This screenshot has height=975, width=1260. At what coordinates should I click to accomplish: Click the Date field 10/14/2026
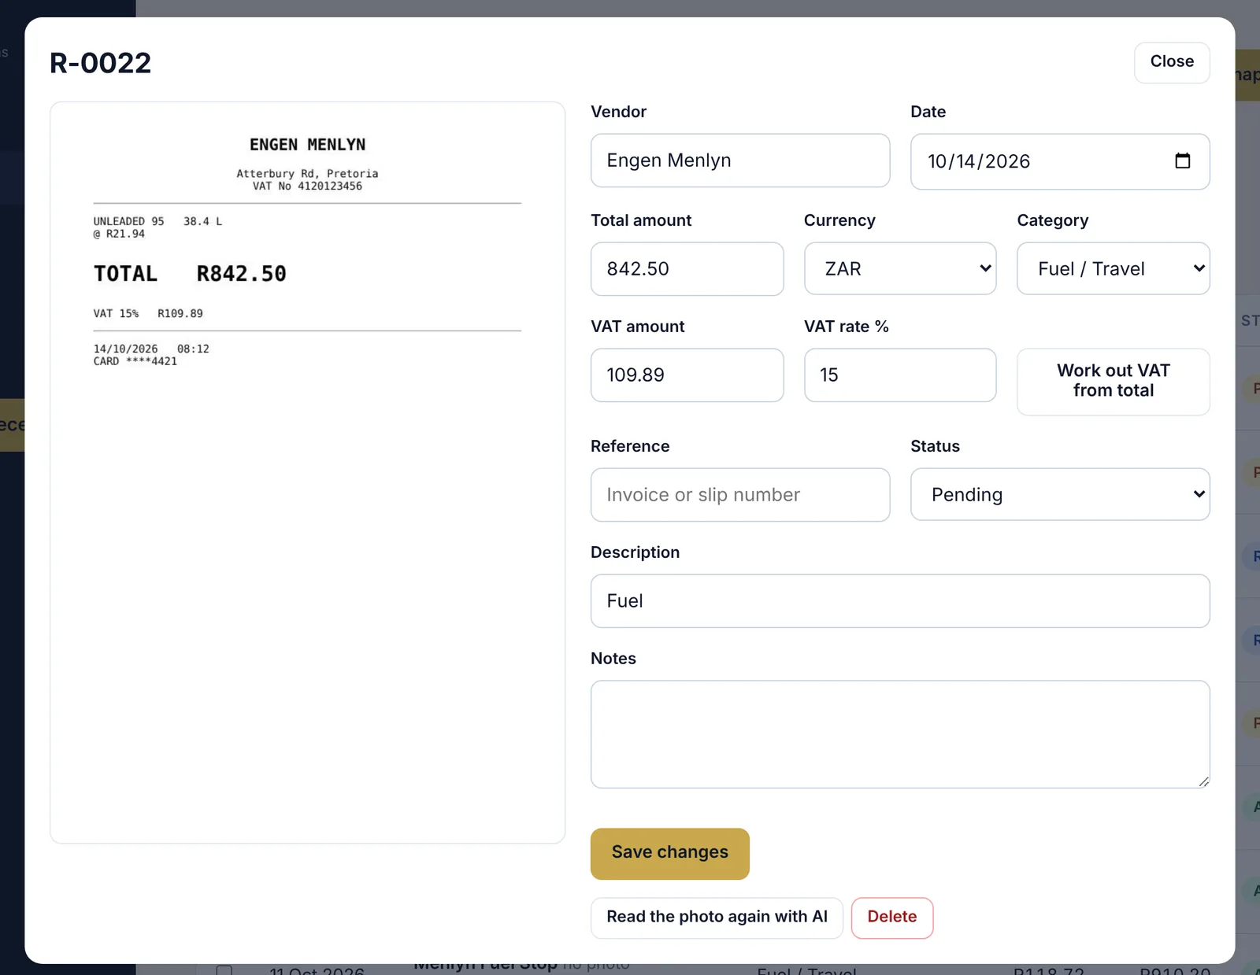(1060, 161)
